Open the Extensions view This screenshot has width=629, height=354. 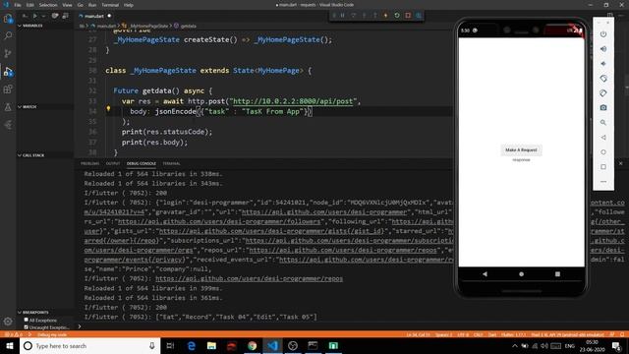[x=8, y=89]
